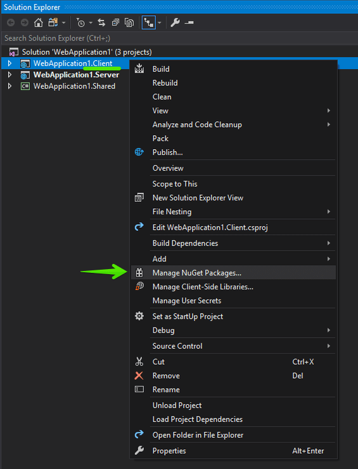Click the Back navigation arrow in toolbar
The width and height of the screenshot is (358, 469).
coord(11,23)
